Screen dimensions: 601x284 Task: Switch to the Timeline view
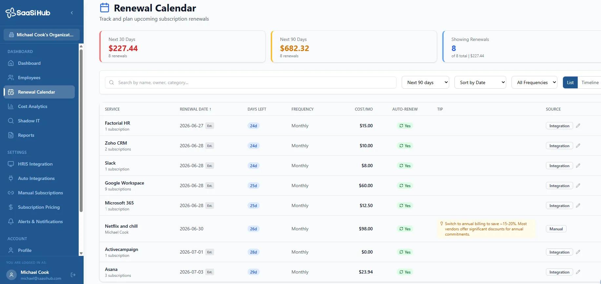[590, 82]
